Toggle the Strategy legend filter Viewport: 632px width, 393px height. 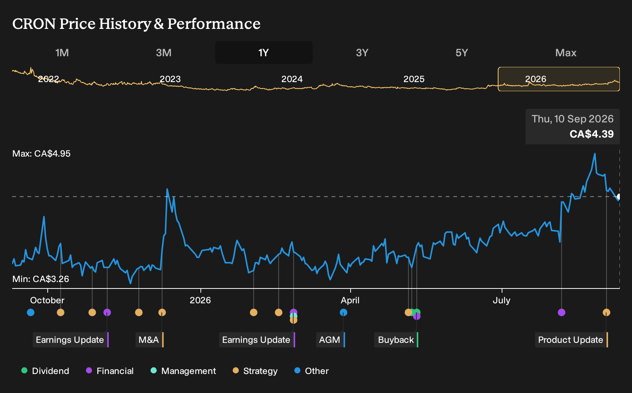255,371
